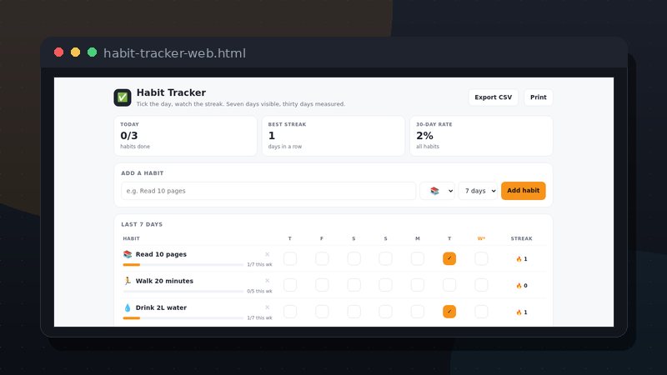Click the habit-tracker-web.html window title
667x375 pixels.
(174, 53)
